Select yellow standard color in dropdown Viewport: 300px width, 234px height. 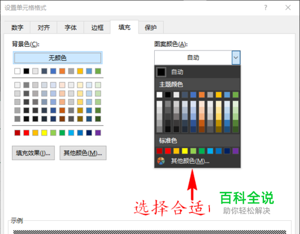click(x=185, y=151)
